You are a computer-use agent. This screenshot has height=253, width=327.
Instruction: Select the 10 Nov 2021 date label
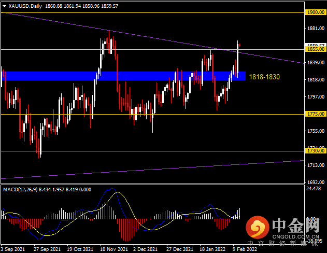coord(114,249)
